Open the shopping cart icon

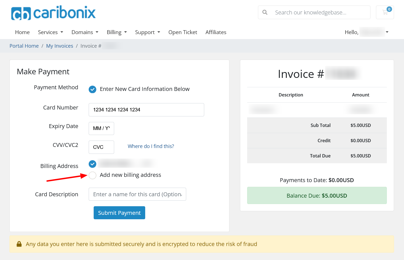tap(385, 12)
